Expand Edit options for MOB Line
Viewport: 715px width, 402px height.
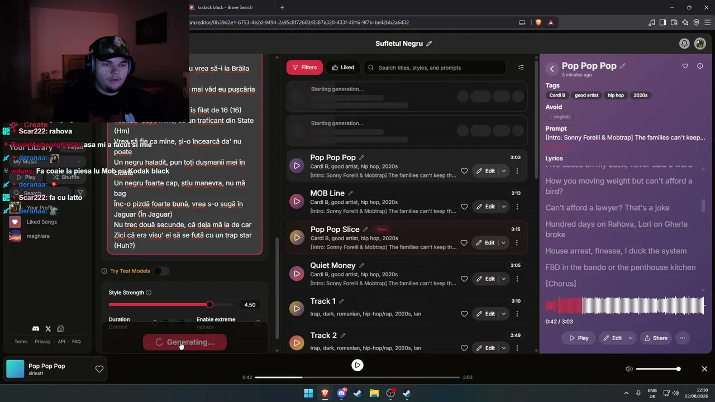click(504, 207)
